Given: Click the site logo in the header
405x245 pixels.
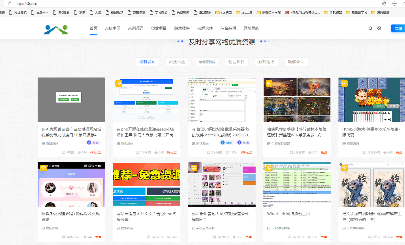Looking at the screenshot, I should click(56, 30).
